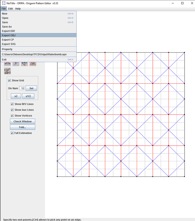Maximize the ORIPA window
Image resolution: width=195 pixels, height=221 pixels.
point(182,3)
